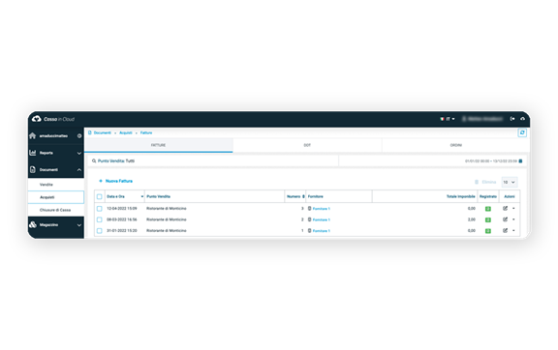
Task: Click the Punto Vendita: Tutti filter field
Action: point(213,160)
